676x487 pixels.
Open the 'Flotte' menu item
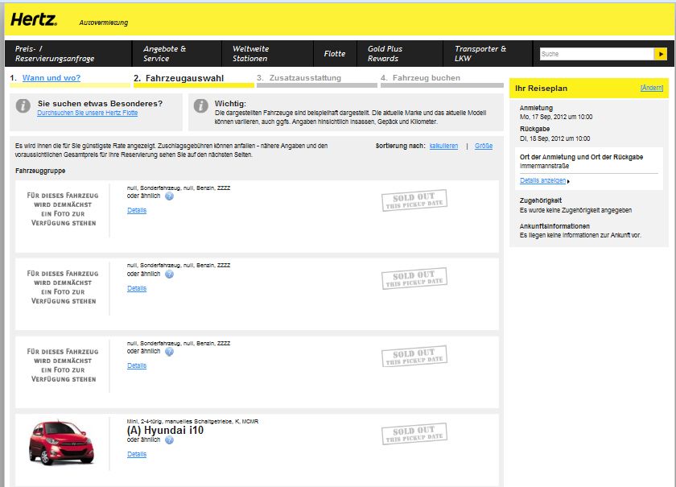pos(334,54)
